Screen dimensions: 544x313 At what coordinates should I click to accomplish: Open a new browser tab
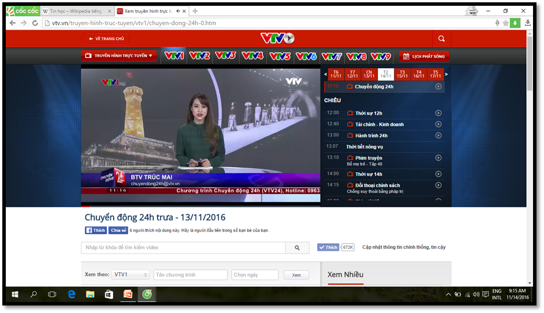pos(195,11)
